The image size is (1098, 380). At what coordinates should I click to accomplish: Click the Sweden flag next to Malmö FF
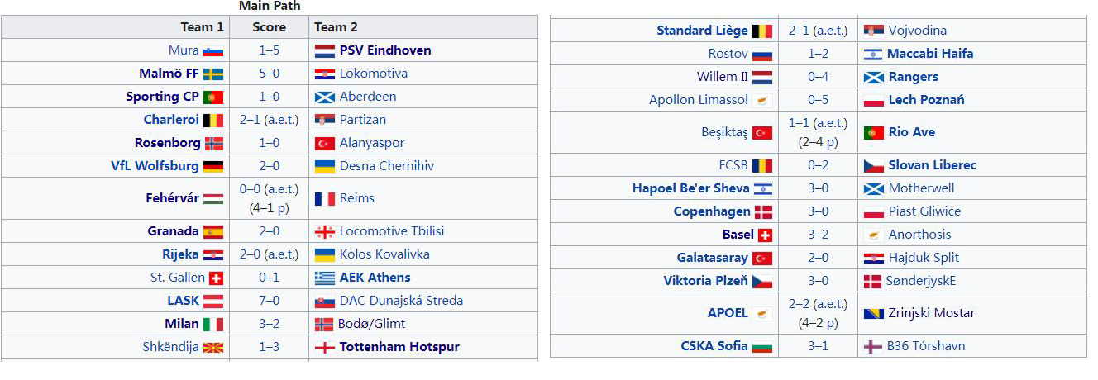click(213, 74)
